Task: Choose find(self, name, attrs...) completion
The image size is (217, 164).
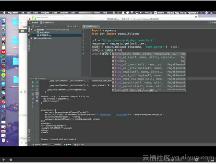Action: (149, 54)
